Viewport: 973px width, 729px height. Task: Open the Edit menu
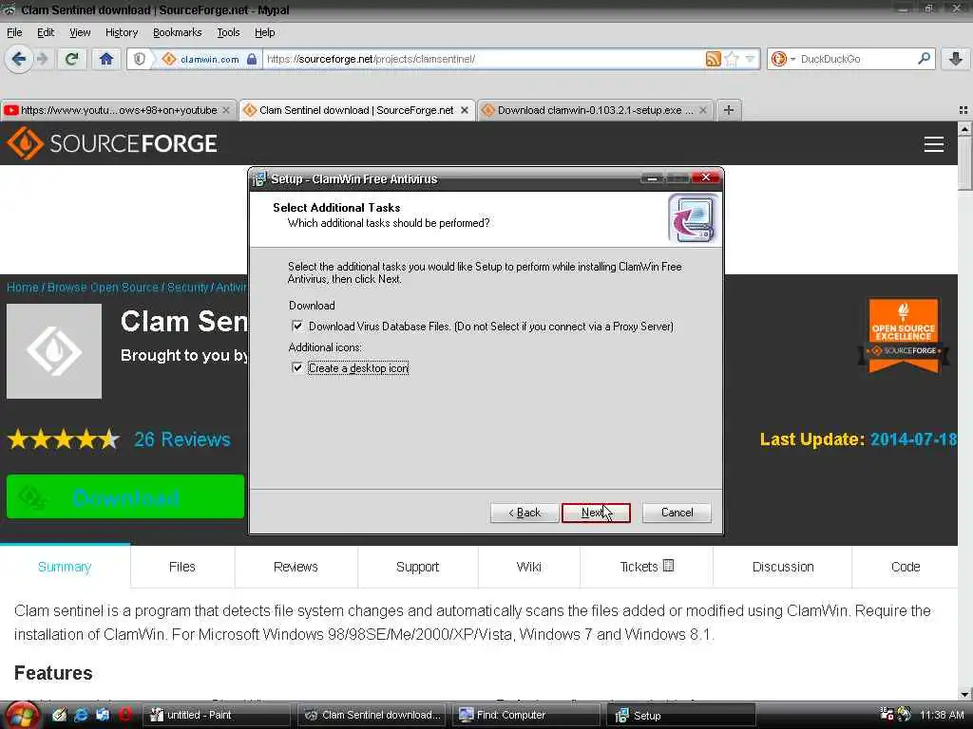(46, 32)
